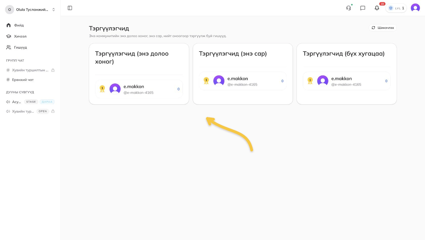This screenshot has height=240, width=425.
Task: Click e.makkon avatar in all-time card
Action: pyautogui.click(x=323, y=81)
